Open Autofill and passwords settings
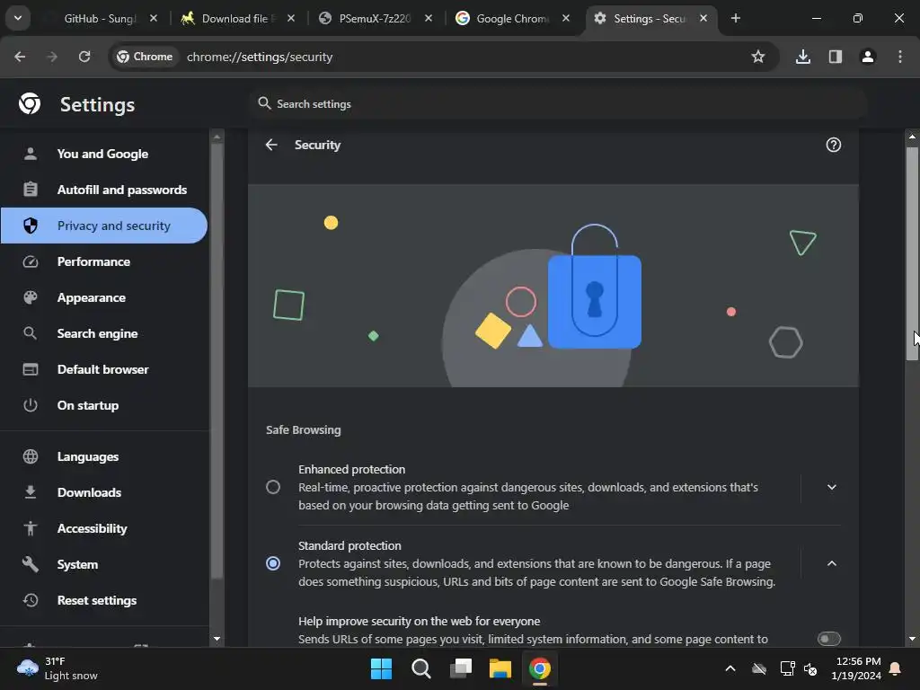920x690 pixels. (x=103, y=190)
